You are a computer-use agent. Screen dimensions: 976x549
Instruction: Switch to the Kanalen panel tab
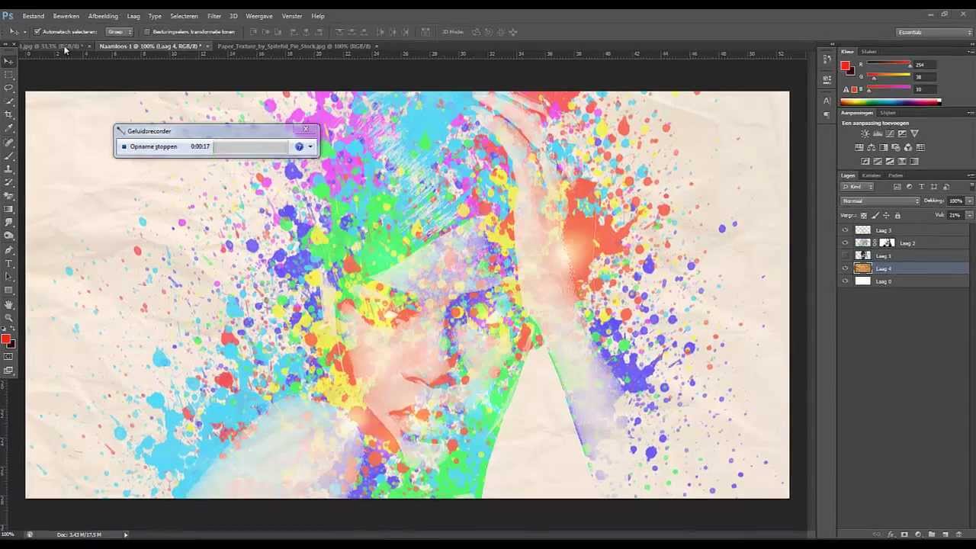click(x=872, y=175)
